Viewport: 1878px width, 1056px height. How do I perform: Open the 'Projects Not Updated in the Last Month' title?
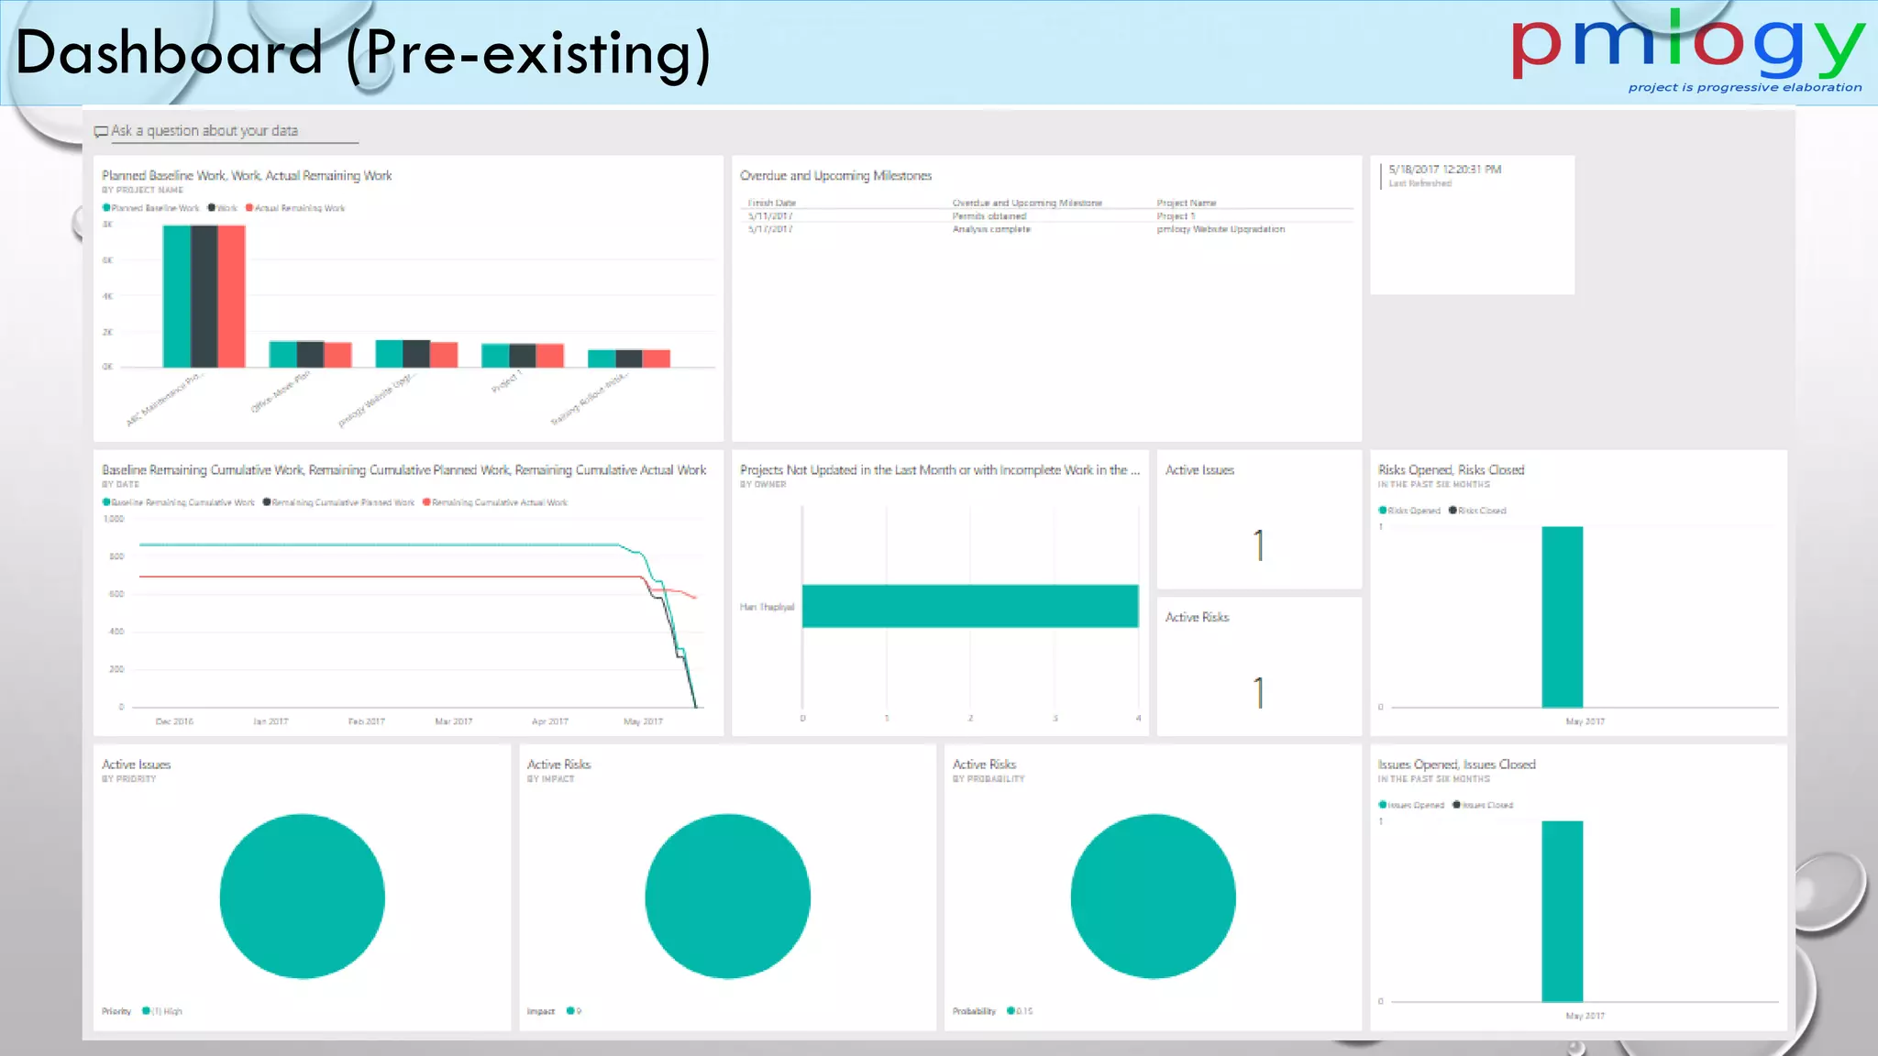click(940, 469)
